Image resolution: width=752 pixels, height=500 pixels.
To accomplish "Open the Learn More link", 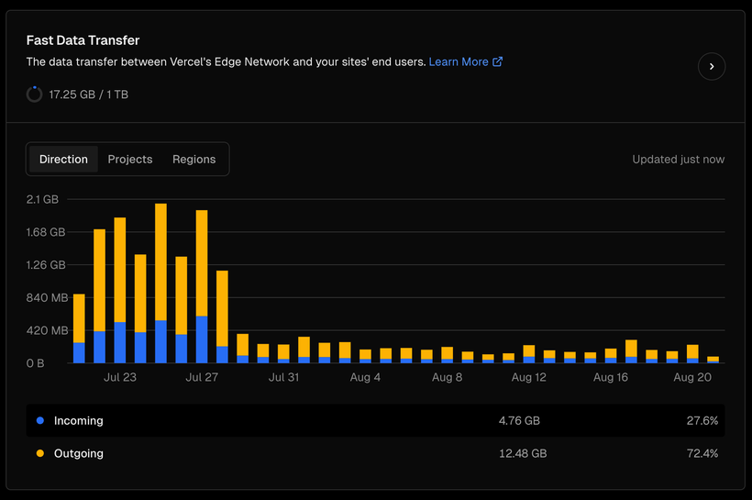I will [x=459, y=61].
